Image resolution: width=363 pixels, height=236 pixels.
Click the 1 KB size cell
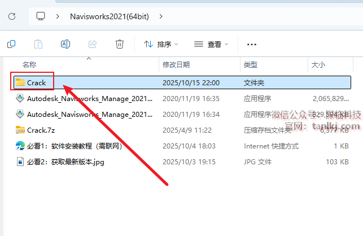pos(341,146)
